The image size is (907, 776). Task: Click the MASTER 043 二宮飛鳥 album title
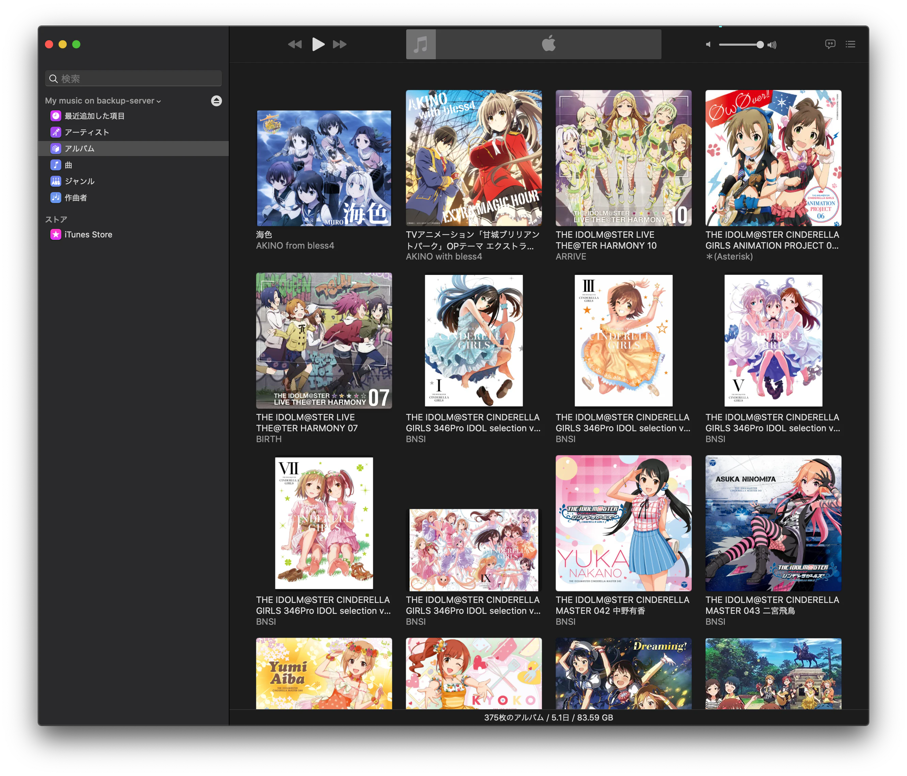click(x=772, y=605)
